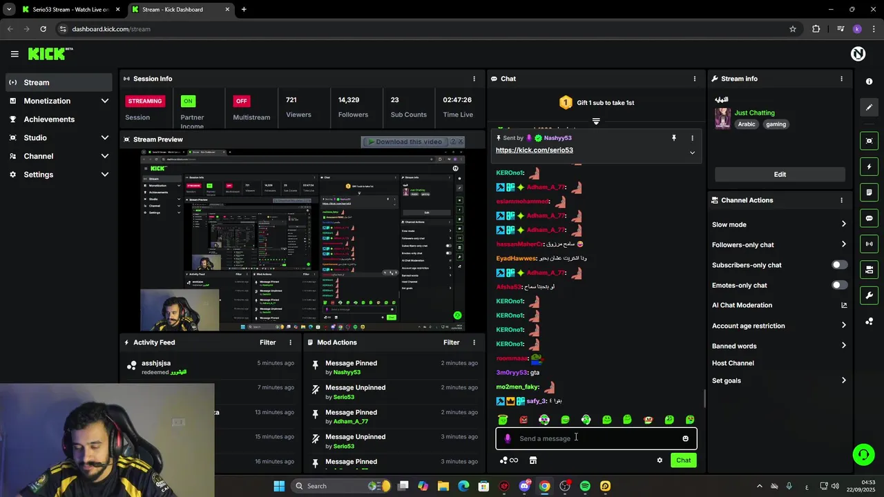Open Spotify from the taskbar
This screenshot has height=497, width=884.
[585, 486]
